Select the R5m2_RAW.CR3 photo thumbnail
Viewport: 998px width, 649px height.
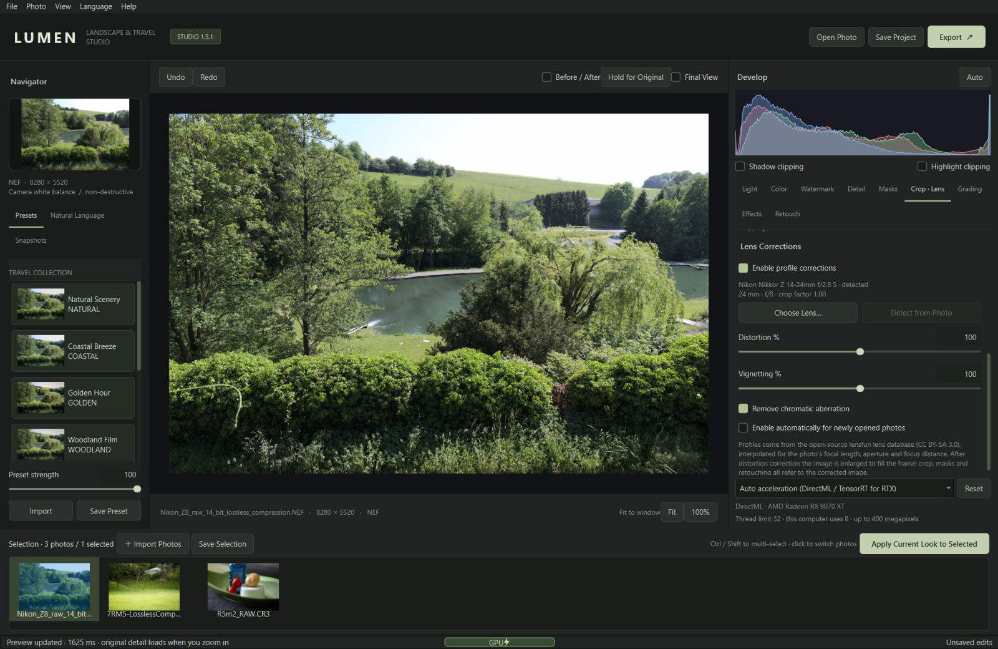(x=243, y=590)
